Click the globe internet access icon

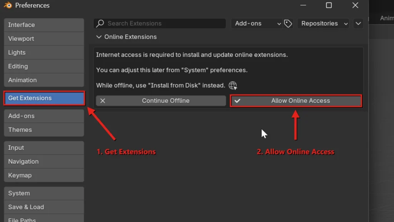click(x=233, y=85)
